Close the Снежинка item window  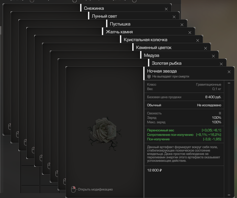coord(166,9)
